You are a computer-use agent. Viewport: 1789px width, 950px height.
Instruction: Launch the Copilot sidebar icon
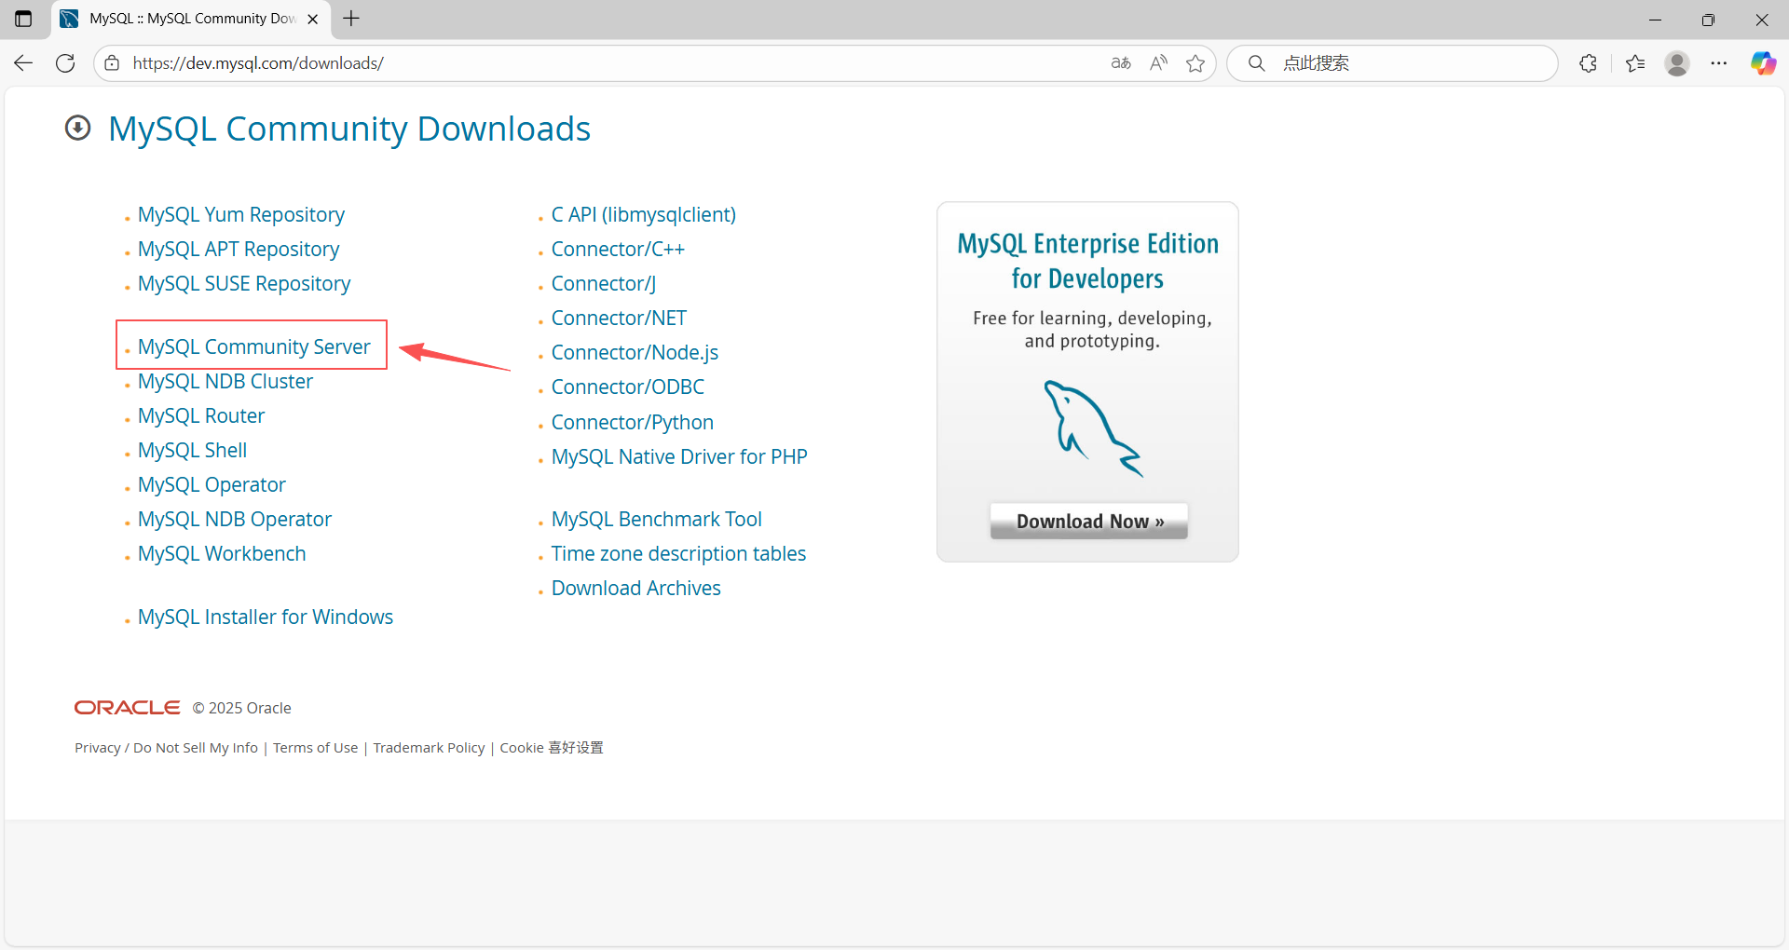[x=1763, y=63]
